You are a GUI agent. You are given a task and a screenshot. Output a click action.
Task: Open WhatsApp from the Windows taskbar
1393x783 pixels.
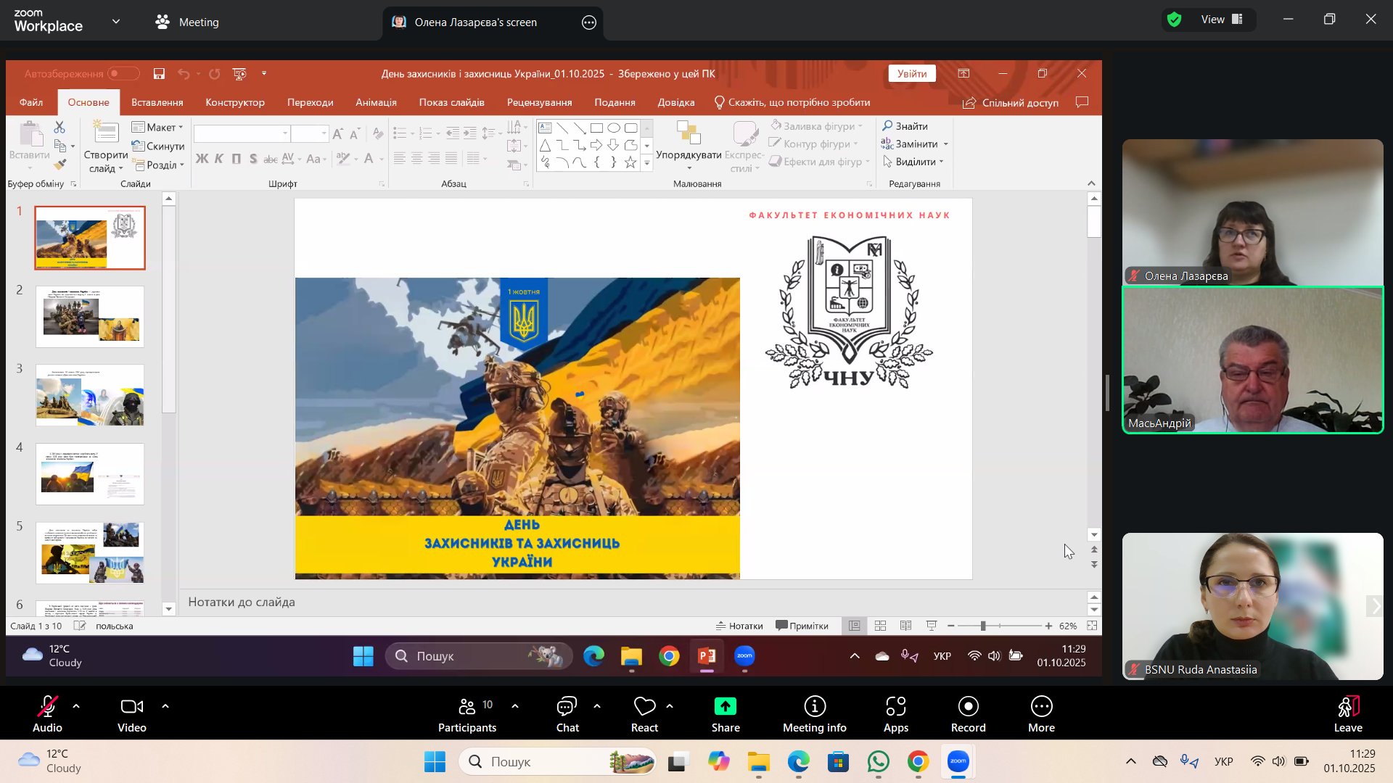[878, 762]
